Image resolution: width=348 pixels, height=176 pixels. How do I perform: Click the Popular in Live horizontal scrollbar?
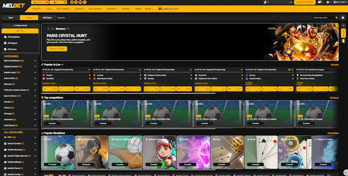pyautogui.click(x=128, y=94)
